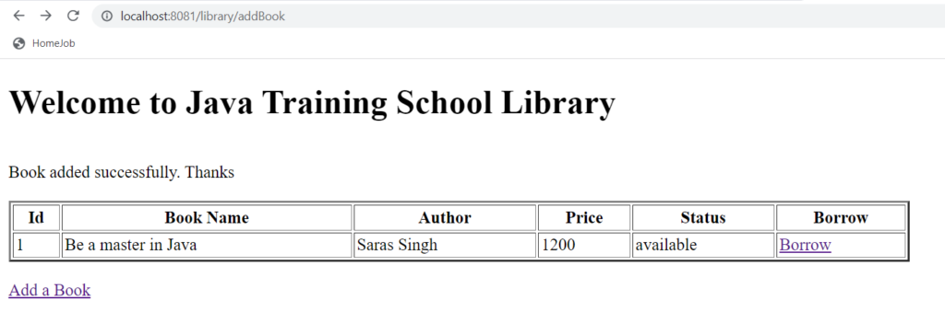Click the browser back arrow
Viewport: 945px width, 335px height.
(19, 16)
